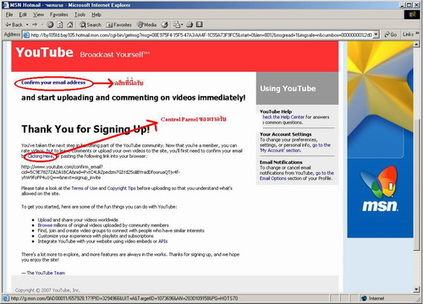Stop page loading with the Stop icon
423x304 pixels.
(50, 24)
